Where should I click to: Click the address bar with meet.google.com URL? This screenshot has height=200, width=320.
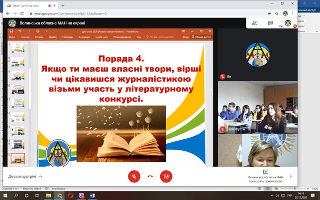click(100, 13)
